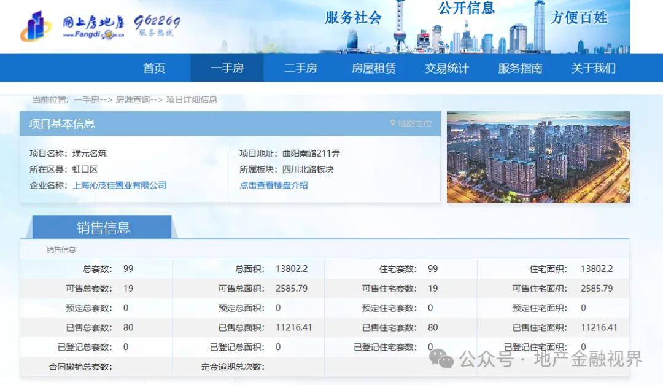The width and height of the screenshot is (663, 385).
Task: Select the large blue 销售信息 tab
Action: click(103, 227)
